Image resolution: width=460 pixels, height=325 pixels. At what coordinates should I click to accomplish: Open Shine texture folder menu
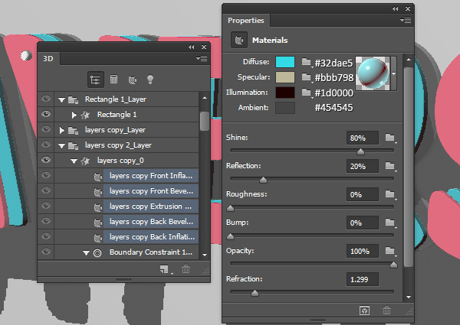coord(390,138)
